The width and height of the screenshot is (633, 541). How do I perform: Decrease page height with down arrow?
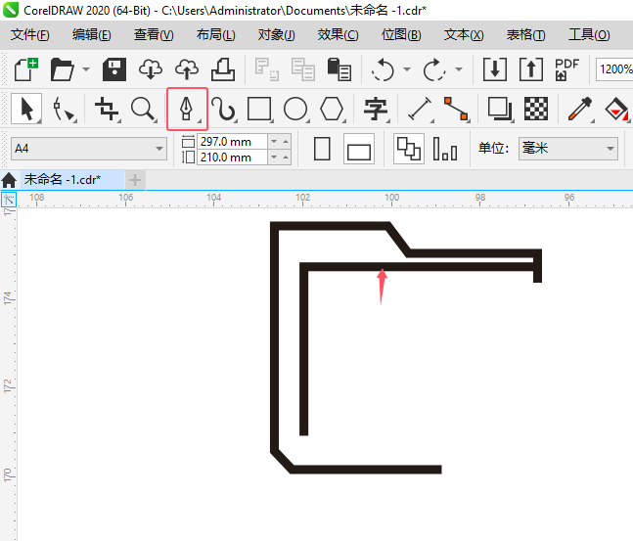pos(274,158)
